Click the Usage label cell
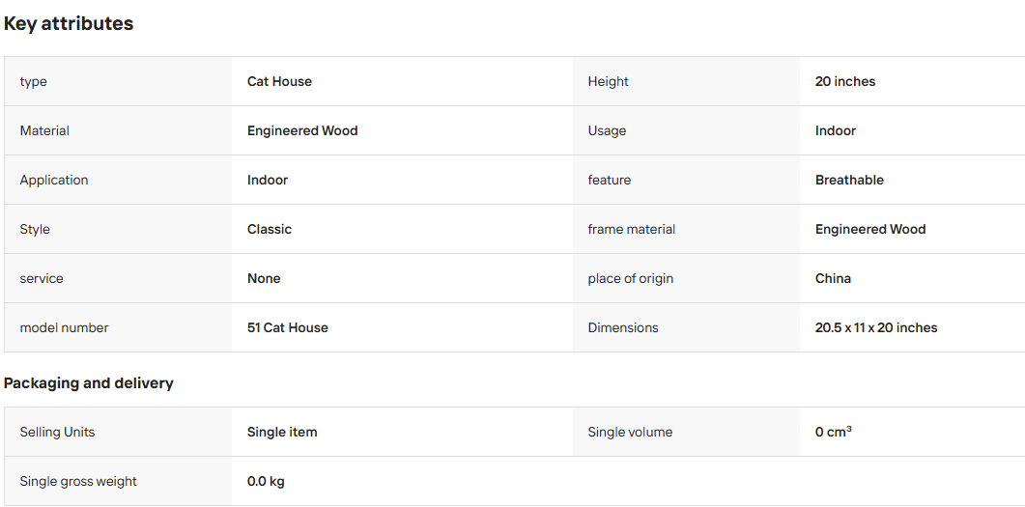The height and width of the screenshot is (507, 1025). (x=686, y=130)
